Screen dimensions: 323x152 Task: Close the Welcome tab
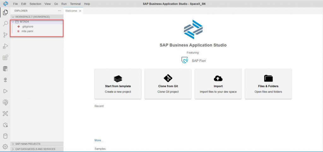point(80,11)
